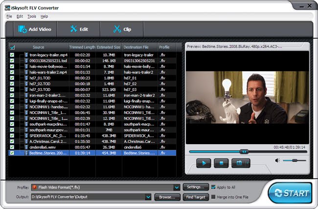Open the Help menu
This screenshot has height=209, width=318.
click(44, 17)
